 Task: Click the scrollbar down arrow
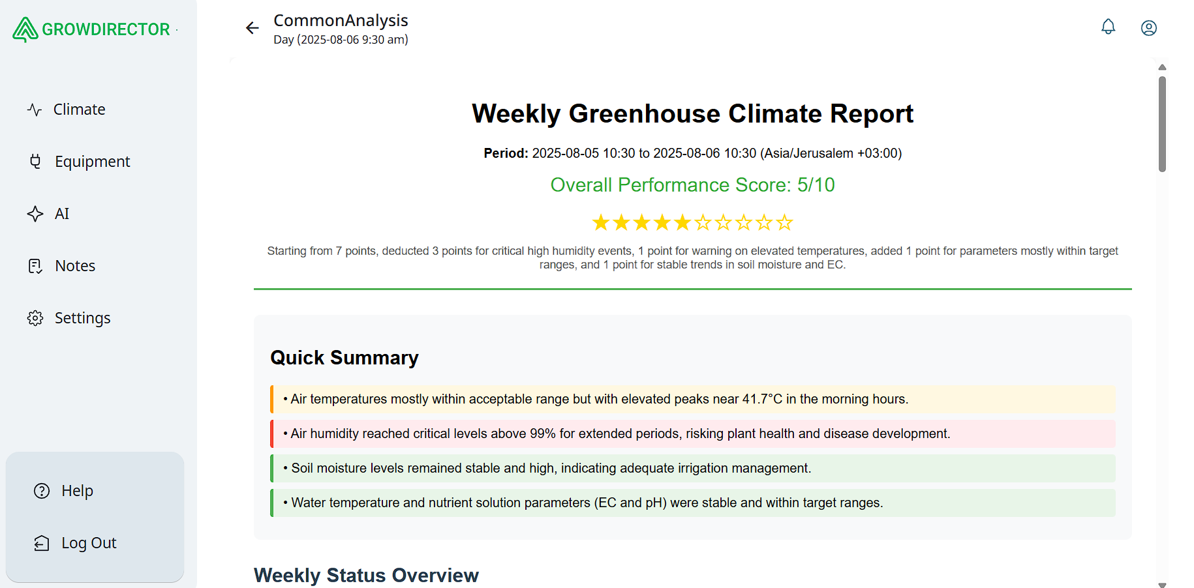[x=1162, y=585]
